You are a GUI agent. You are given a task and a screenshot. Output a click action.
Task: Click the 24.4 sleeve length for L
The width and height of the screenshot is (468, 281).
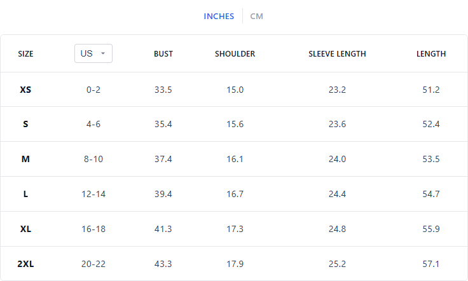click(x=337, y=194)
